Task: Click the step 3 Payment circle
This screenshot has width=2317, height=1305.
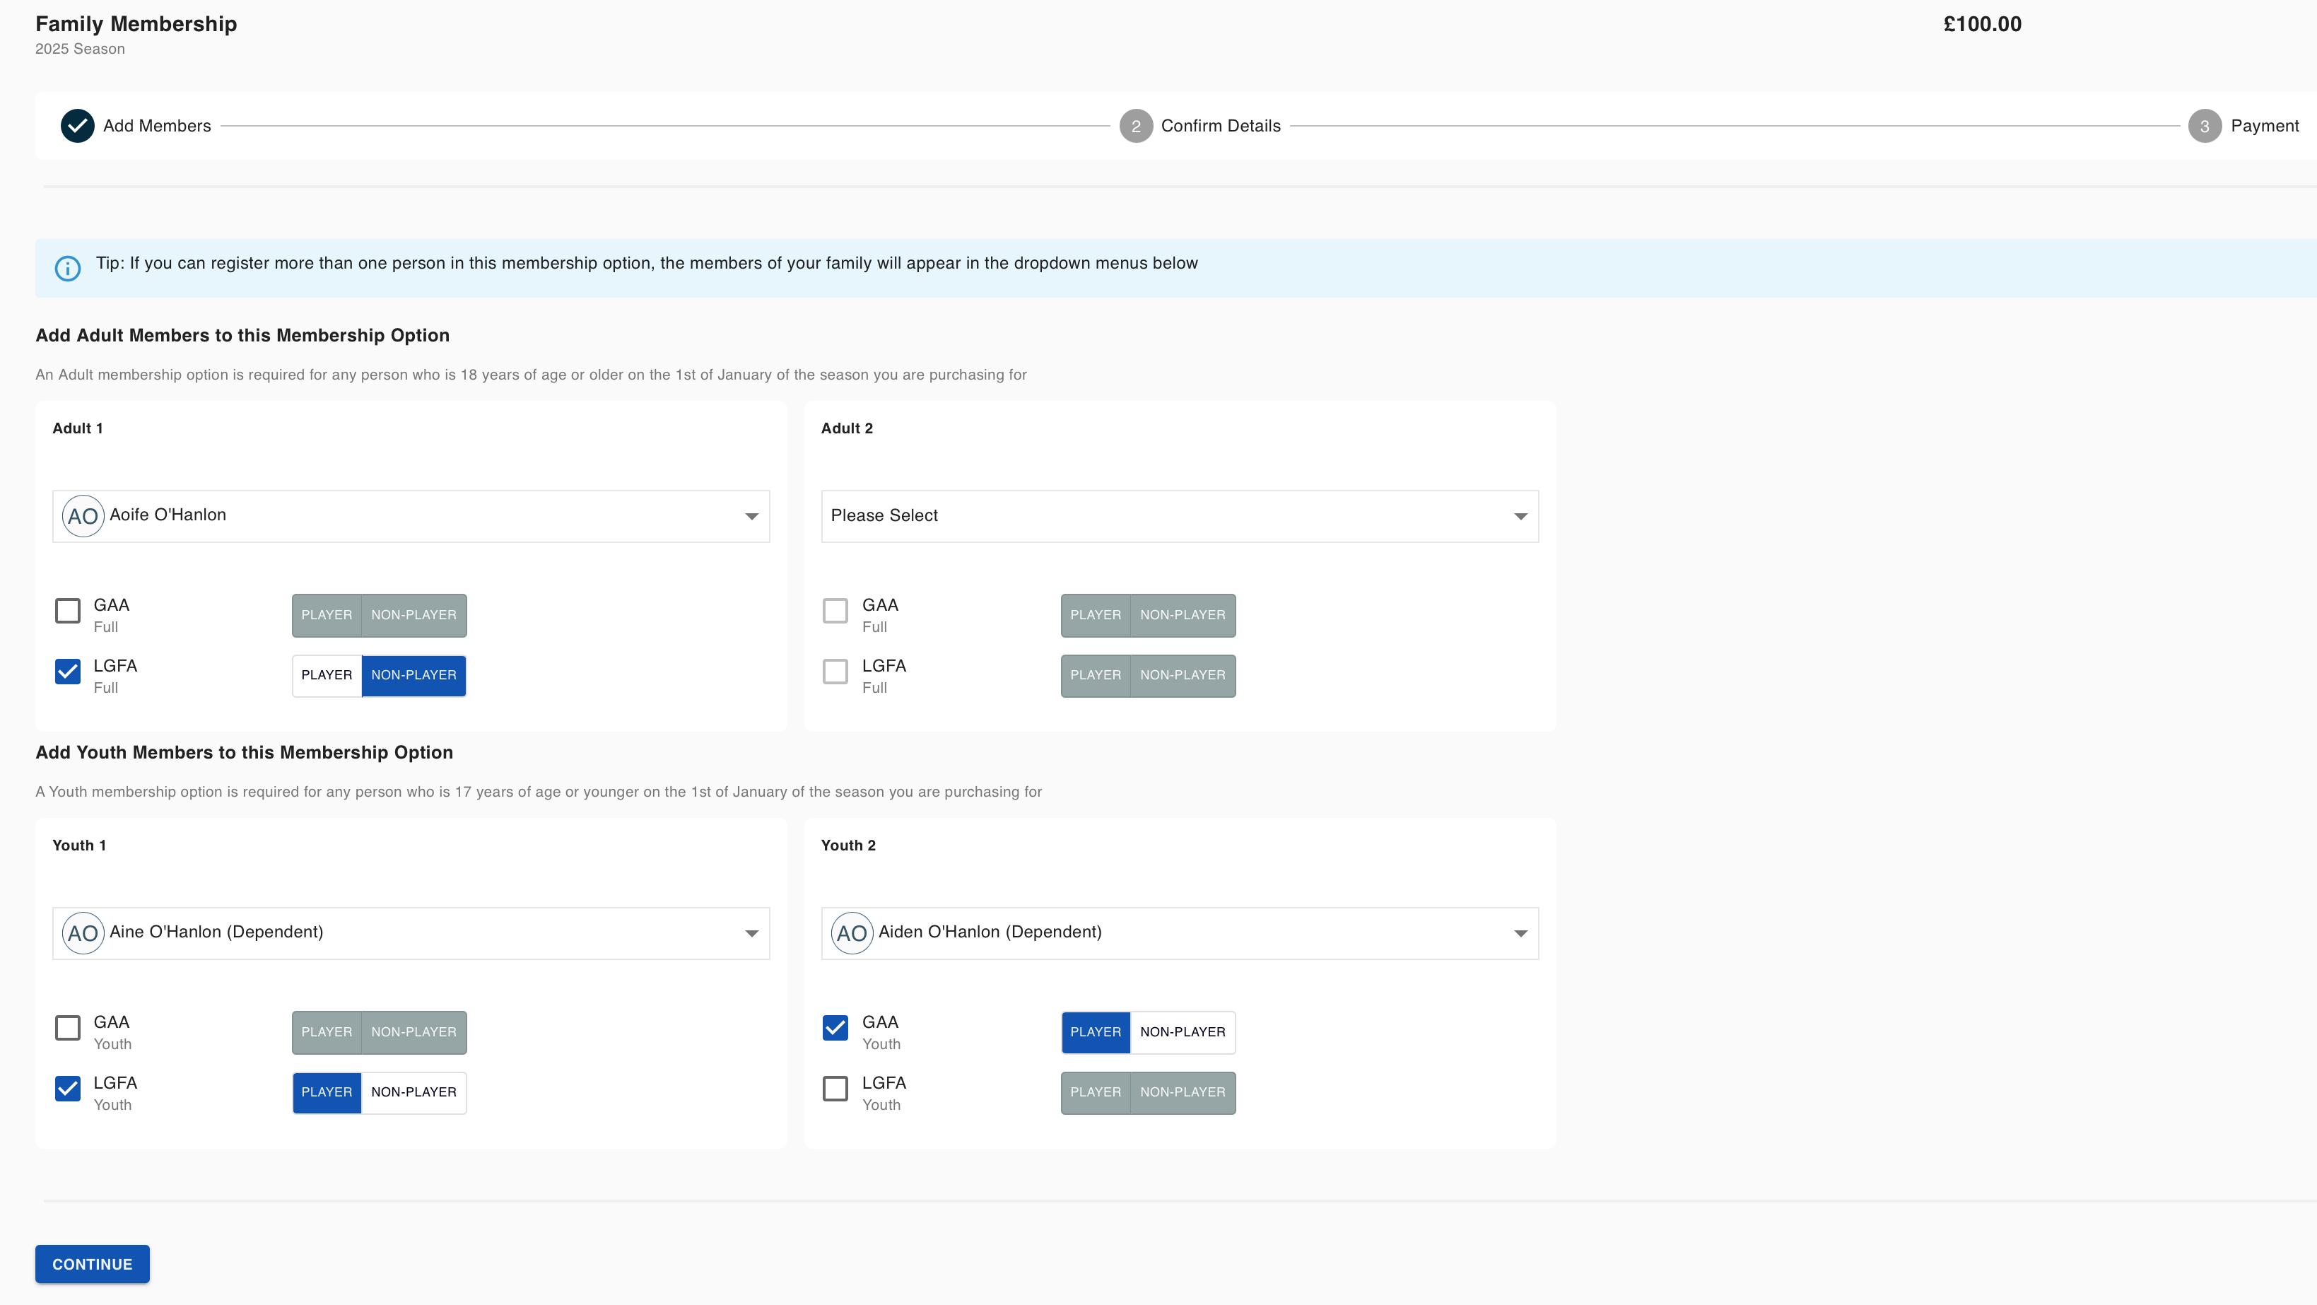Action: (x=2205, y=126)
